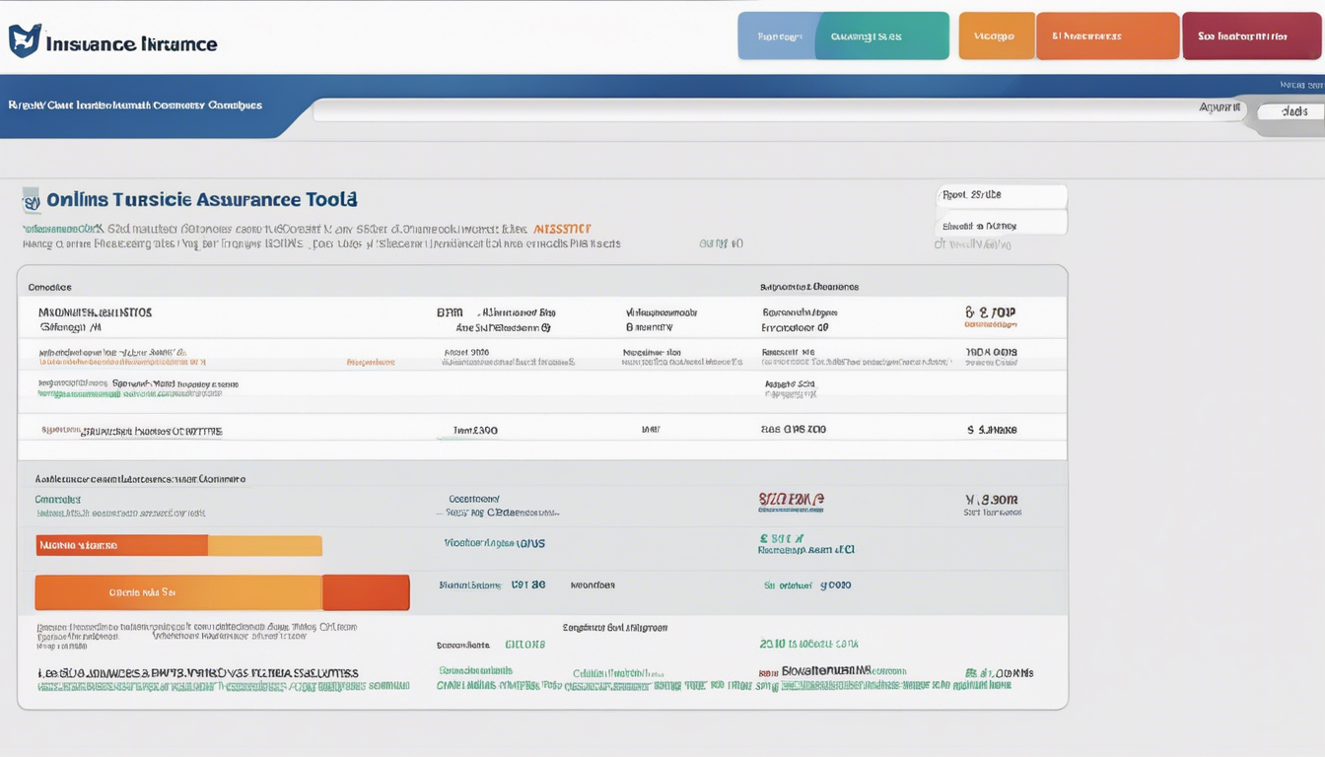This screenshot has width=1325, height=757.
Task: Click the upper white box right of the heading
Action: click(1001, 195)
